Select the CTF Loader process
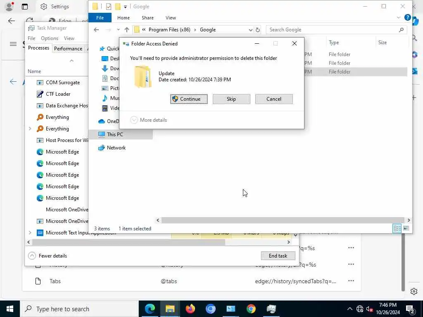 point(58,94)
